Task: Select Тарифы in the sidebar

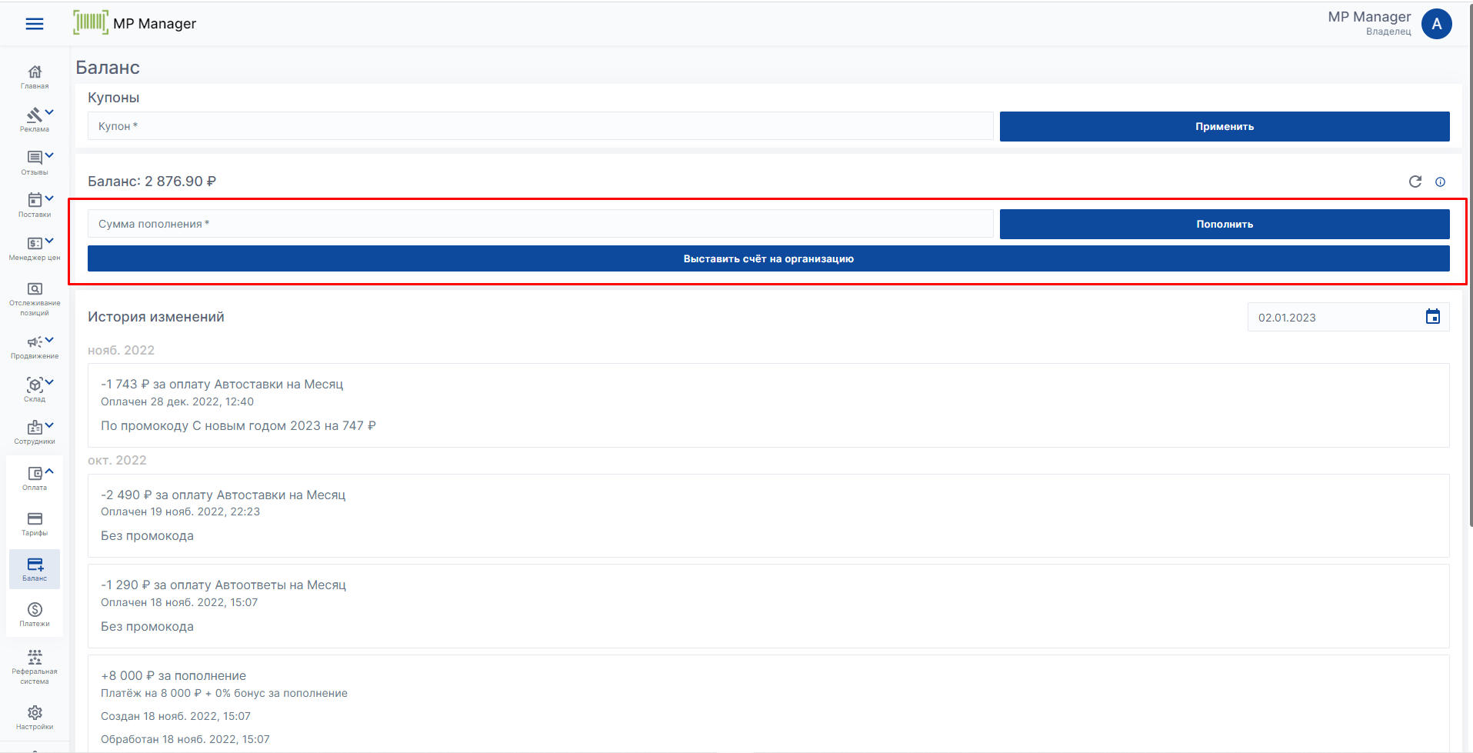Action: coord(35,523)
